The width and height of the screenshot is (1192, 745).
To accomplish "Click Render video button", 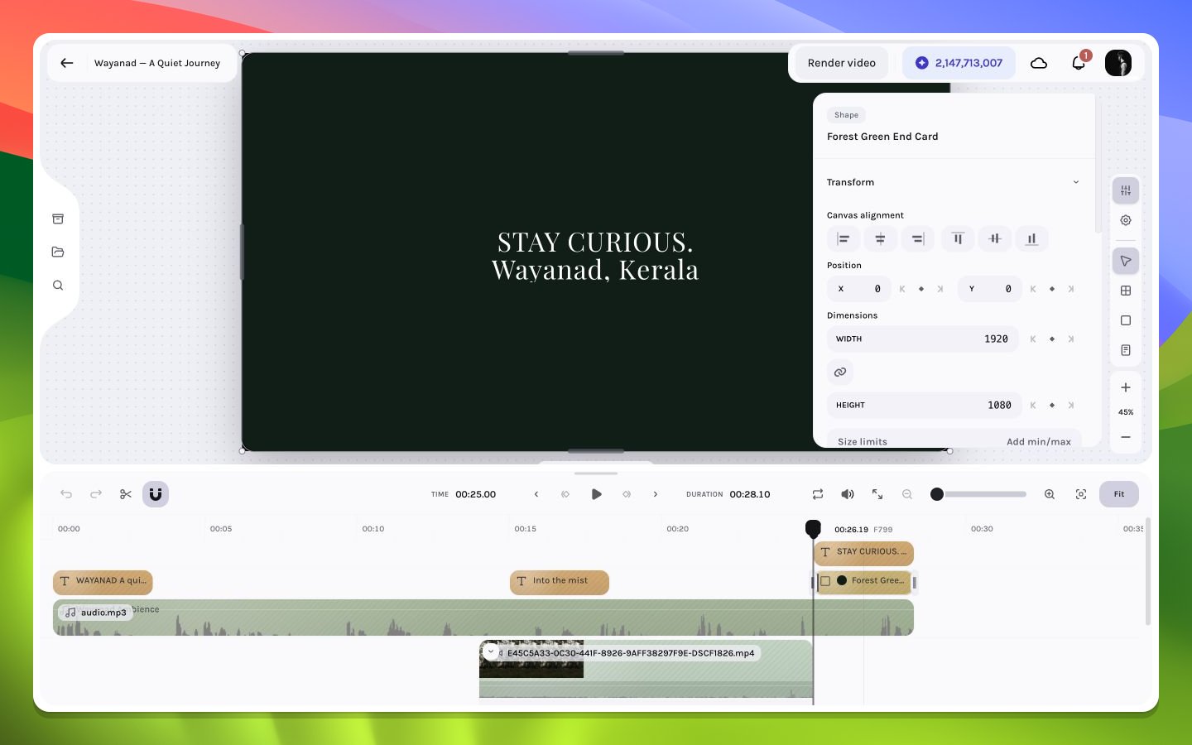I will point(842,63).
